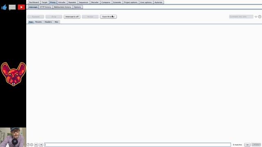Go to next search match arrow
Screen dimensions: 262x147
click(x=41, y=145)
